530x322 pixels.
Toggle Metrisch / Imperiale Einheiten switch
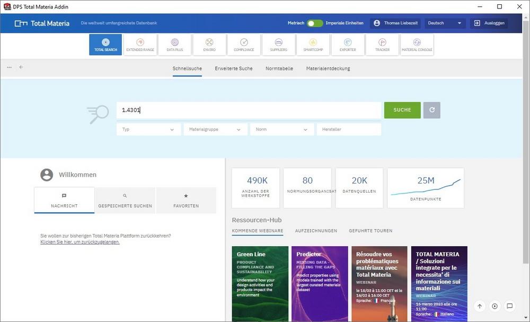315,23
